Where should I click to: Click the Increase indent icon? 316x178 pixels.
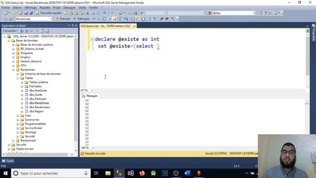(x=167, y=19)
